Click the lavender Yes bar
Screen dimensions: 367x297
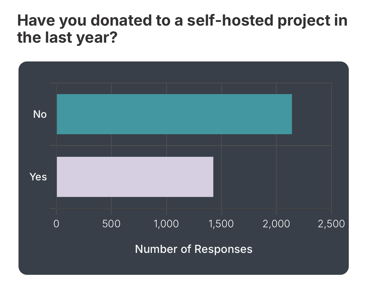click(x=135, y=177)
